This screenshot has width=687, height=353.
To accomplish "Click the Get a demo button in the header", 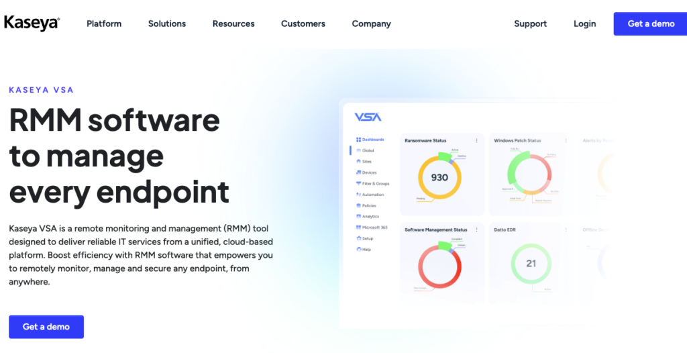I will 651,23.
